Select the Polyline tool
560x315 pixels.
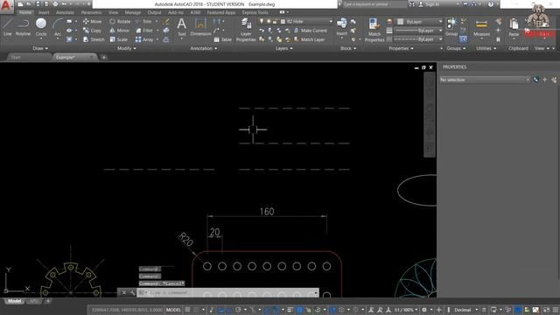tap(23, 27)
